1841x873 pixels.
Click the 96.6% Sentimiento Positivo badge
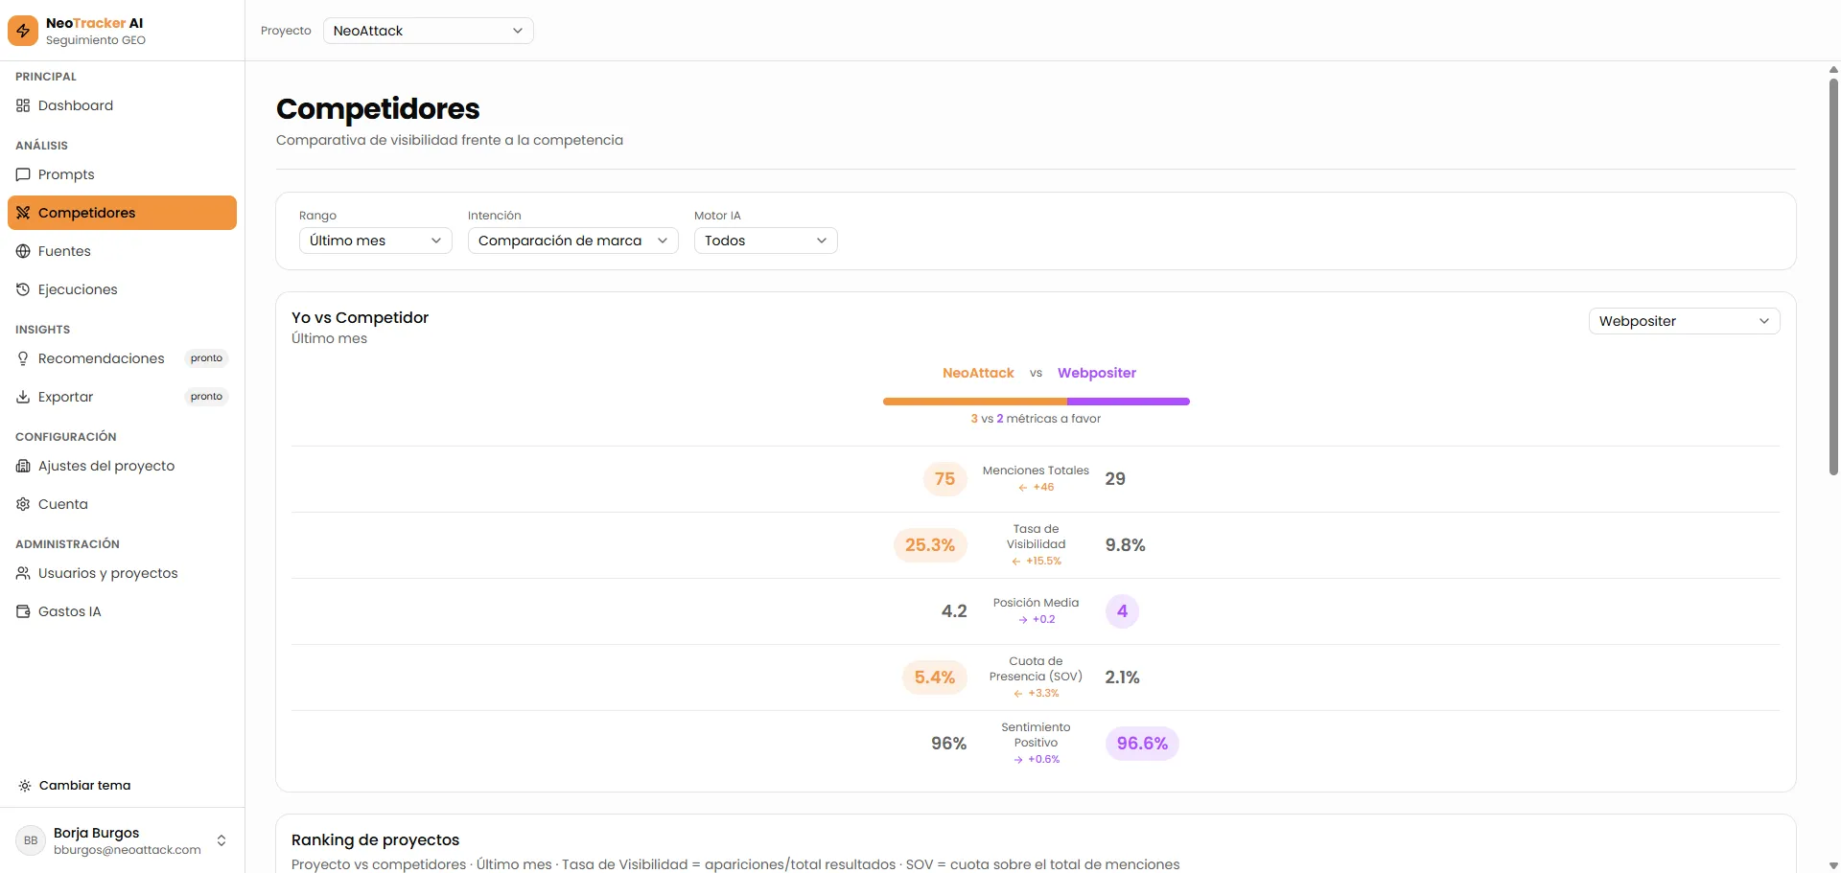(1142, 744)
